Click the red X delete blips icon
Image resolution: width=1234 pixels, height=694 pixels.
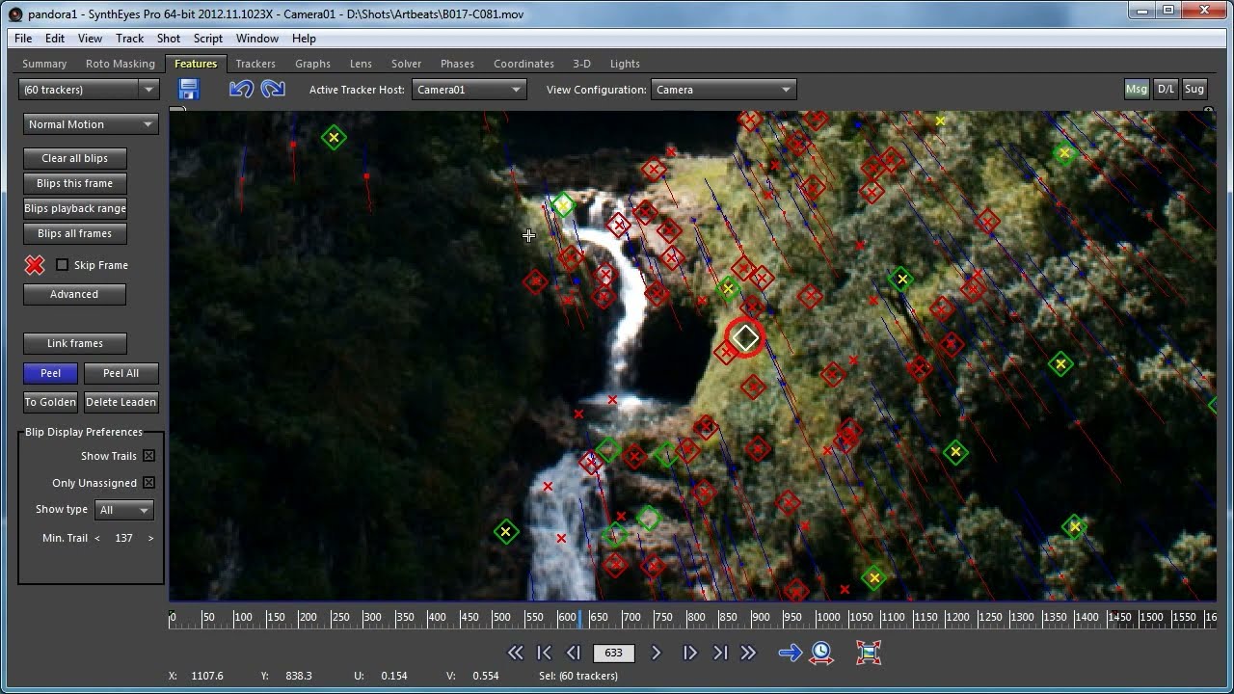click(35, 265)
